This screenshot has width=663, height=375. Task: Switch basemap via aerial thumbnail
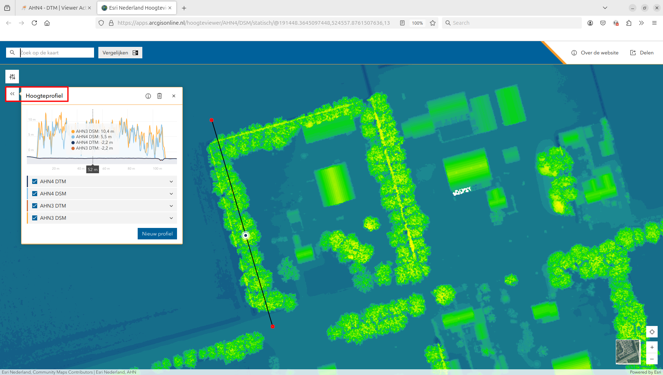[628, 352]
